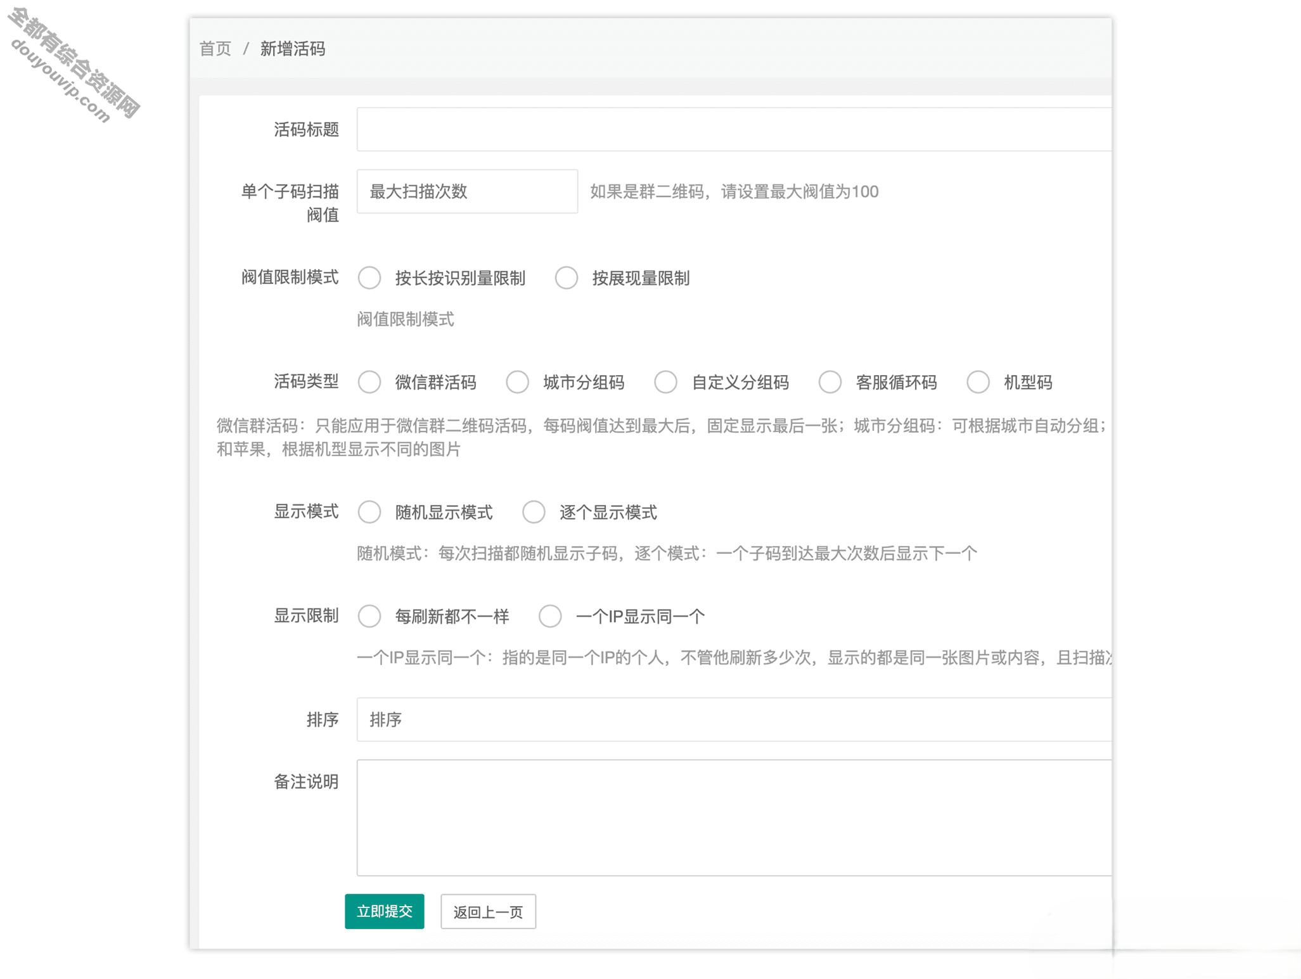Click the 一个IP显示同一个 explanation text
The height and width of the screenshot is (979, 1301).
734,658
